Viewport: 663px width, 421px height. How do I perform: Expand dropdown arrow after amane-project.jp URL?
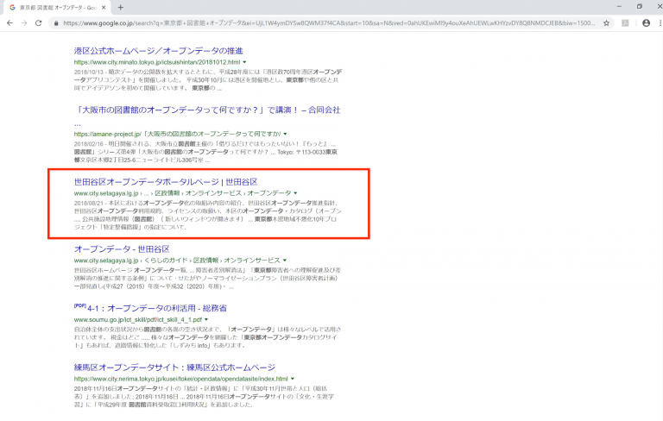[x=286, y=134]
